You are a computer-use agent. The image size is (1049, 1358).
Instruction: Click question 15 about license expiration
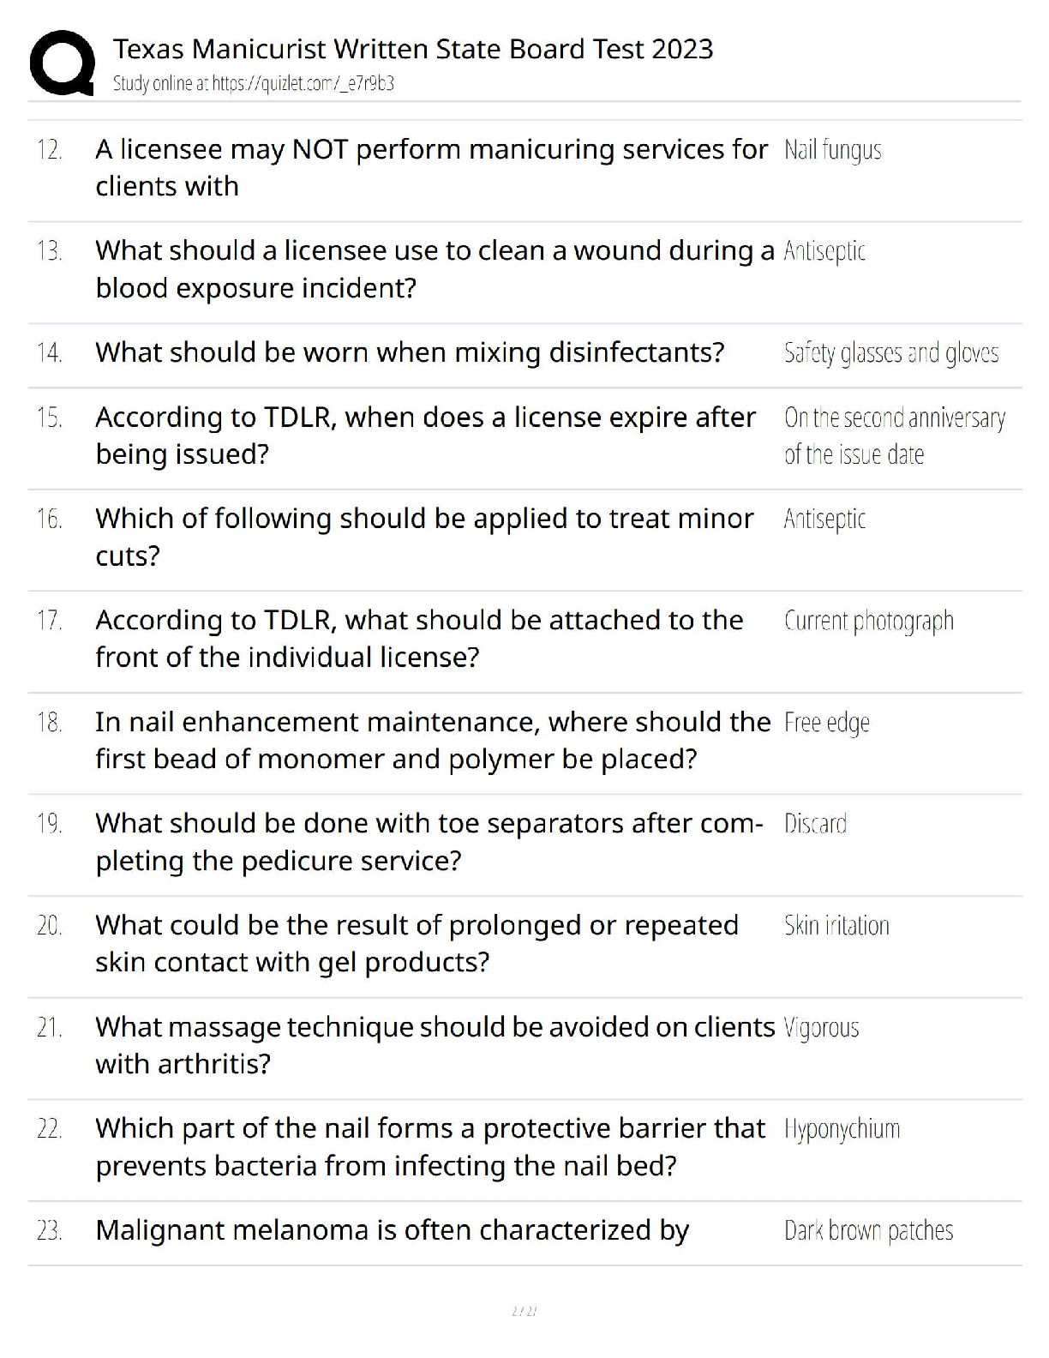(425, 436)
